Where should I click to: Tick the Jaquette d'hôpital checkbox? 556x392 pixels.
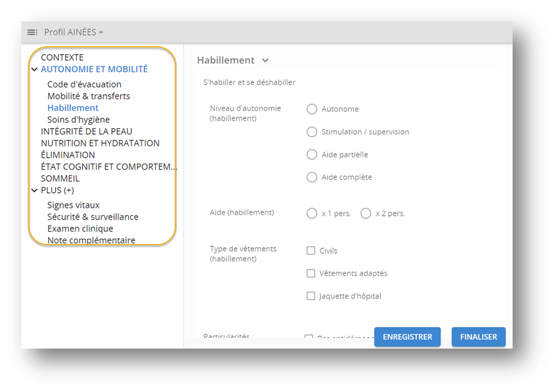pos(310,296)
